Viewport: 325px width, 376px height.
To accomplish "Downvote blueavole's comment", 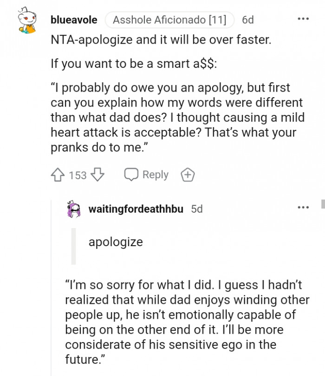I will point(97,175).
